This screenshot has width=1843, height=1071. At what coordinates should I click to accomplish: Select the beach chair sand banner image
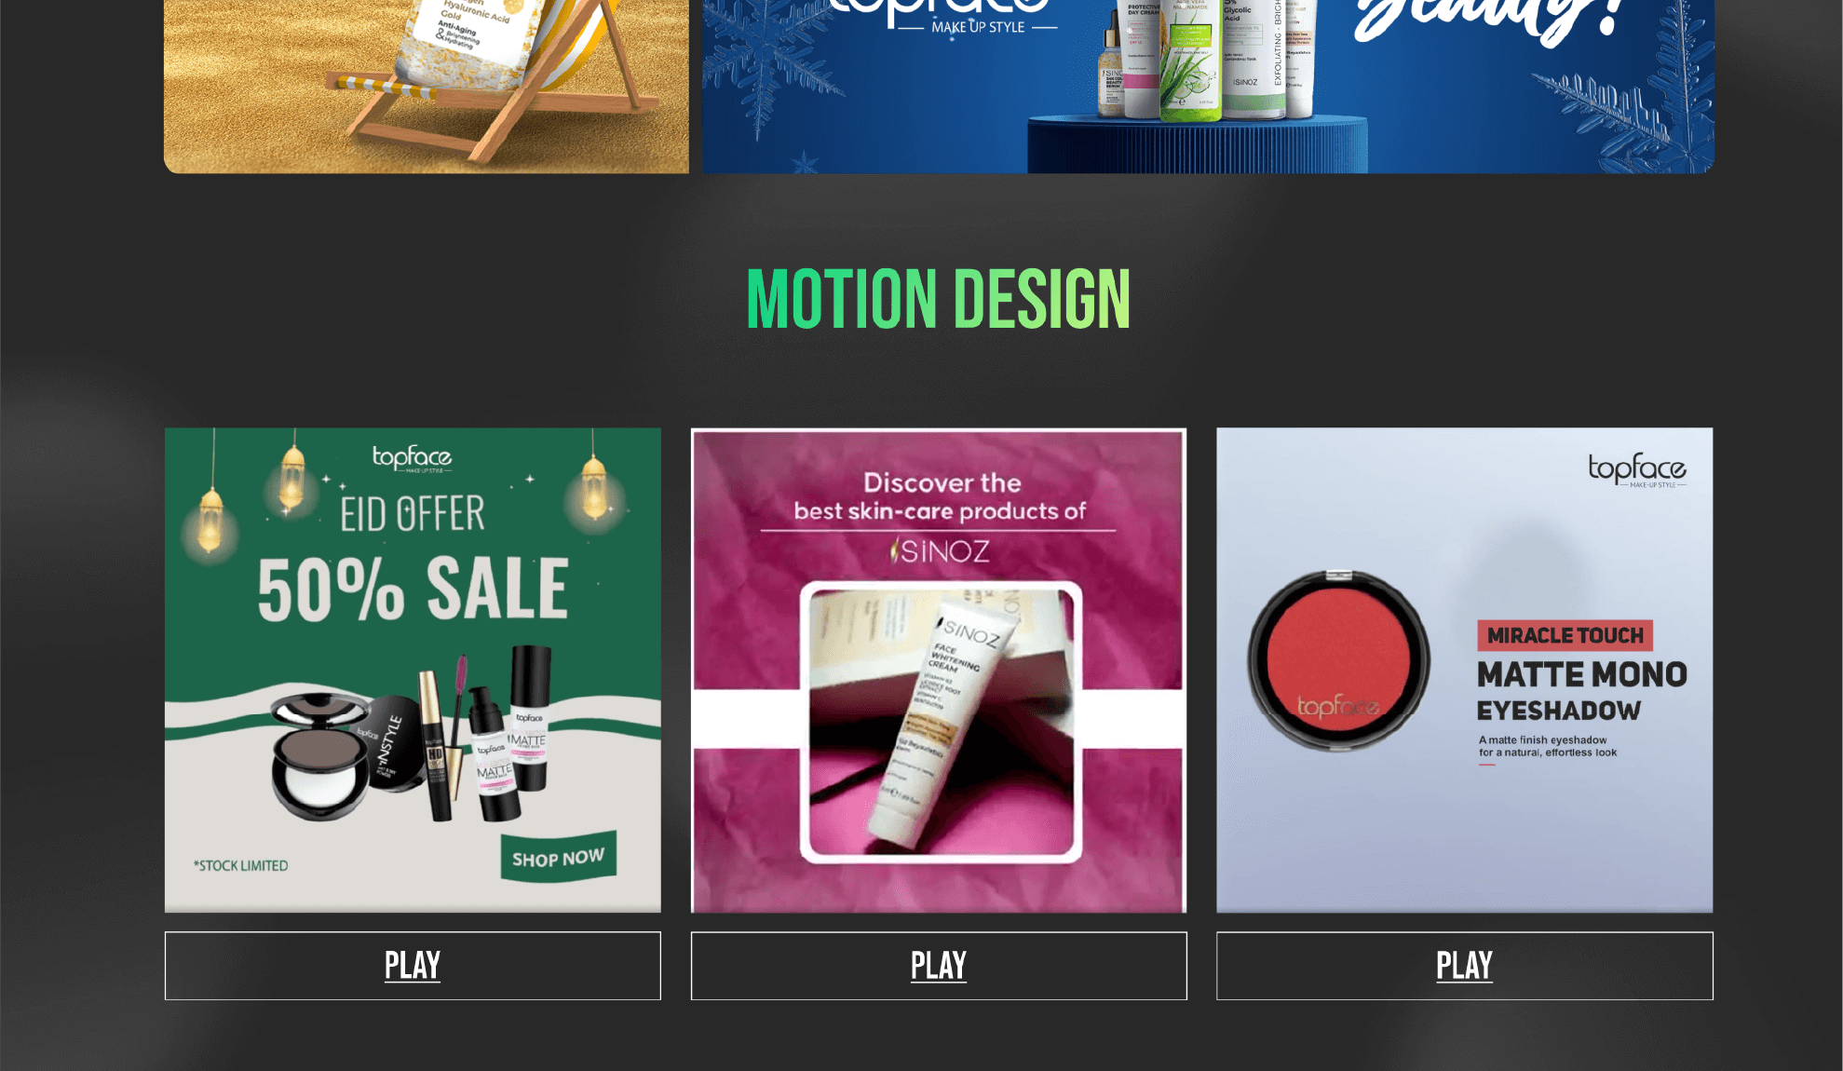pyautogui.click(x=427, y=86)
